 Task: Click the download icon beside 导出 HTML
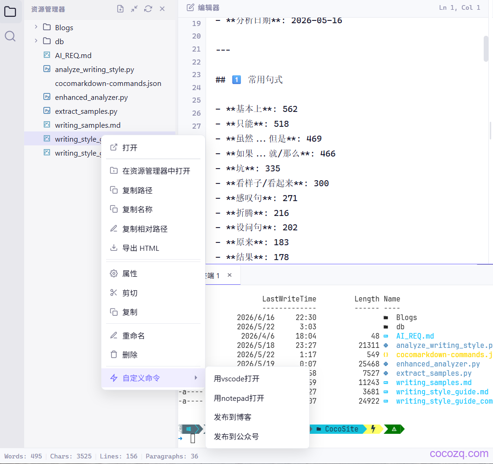coord(113,248)
